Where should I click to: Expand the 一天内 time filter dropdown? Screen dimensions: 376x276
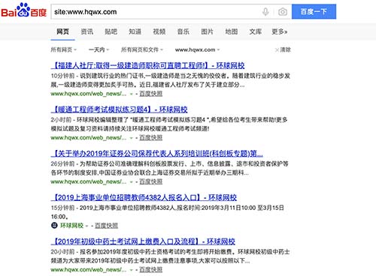coord(99,49)
